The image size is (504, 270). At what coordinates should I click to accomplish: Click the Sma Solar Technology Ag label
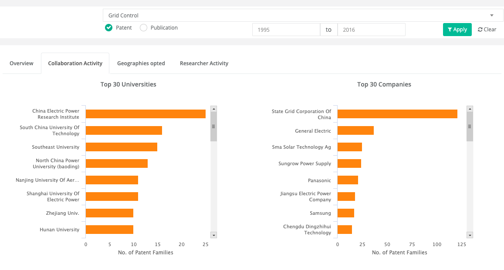(x=301, y=147)
